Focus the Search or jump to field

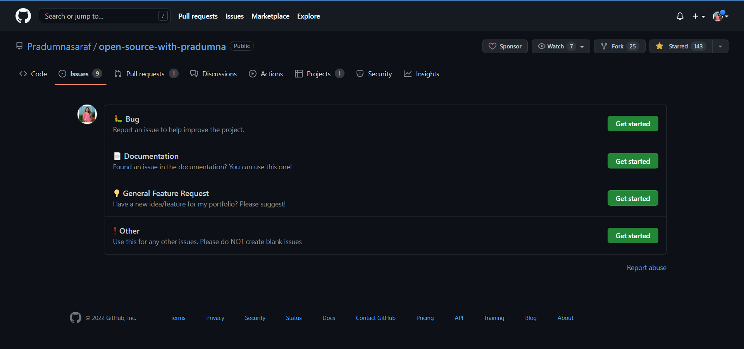click(105, 16)
